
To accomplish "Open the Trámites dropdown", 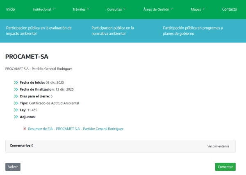I will [x=81, y=9].
